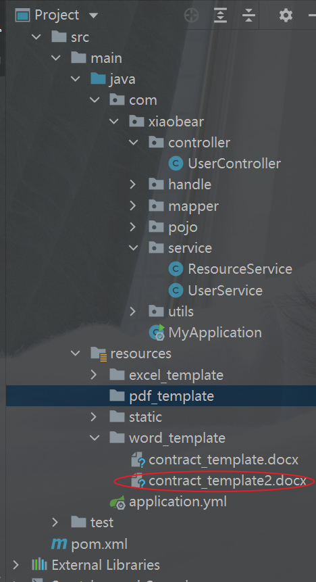Screen dimensions: 316x582
Task: Click the application.yml Spring config icon
Action: pos(117,502)
